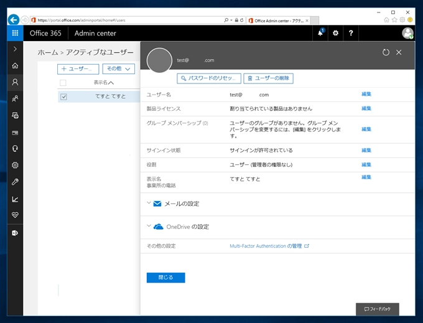Open the browser home icon
The height and width of the screenshot is (323, 423).
point(386,20)
